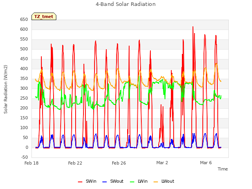Click the 100 y-axis tick label
The image size is (252, 189).
coord(24,128)
